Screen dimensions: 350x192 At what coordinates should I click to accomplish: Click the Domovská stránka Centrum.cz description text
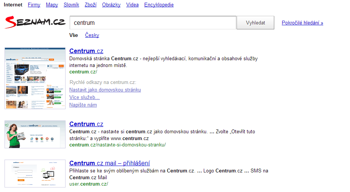(164, 62)
